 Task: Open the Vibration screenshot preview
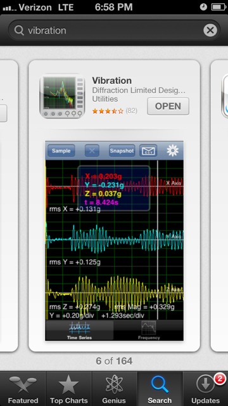pyautogui.click(x=114, y=241)
